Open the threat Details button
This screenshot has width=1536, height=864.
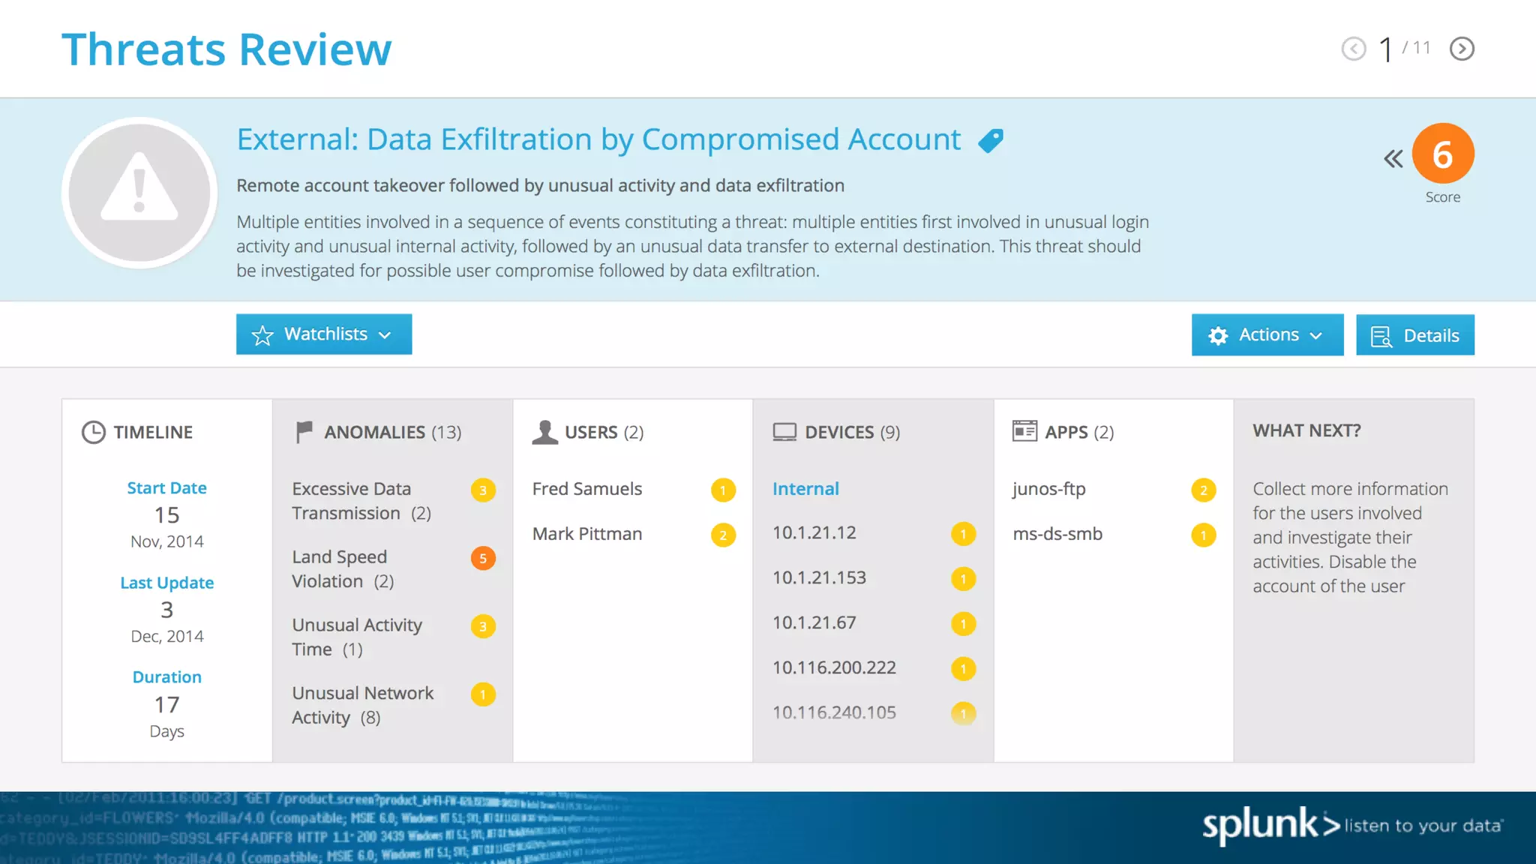point(1414,335)
